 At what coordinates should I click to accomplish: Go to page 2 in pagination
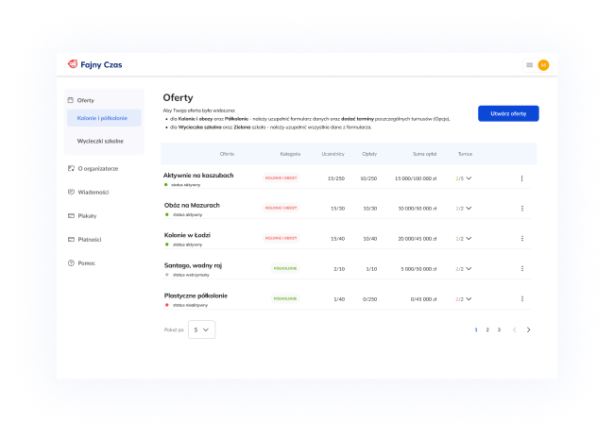(x=487, y=330)
